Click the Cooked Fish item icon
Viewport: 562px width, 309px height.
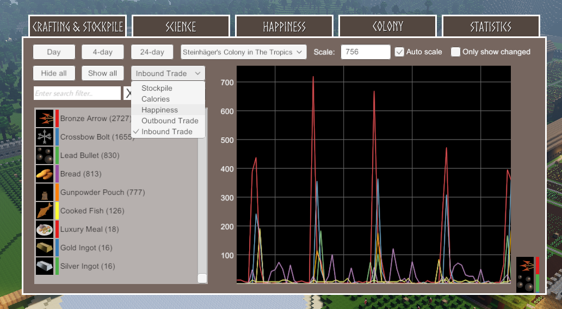point(45,211)
